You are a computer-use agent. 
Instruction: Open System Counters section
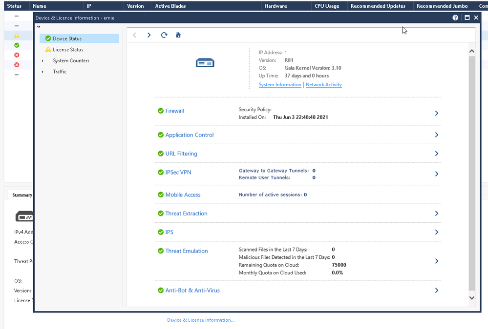[x=71, y=60]
